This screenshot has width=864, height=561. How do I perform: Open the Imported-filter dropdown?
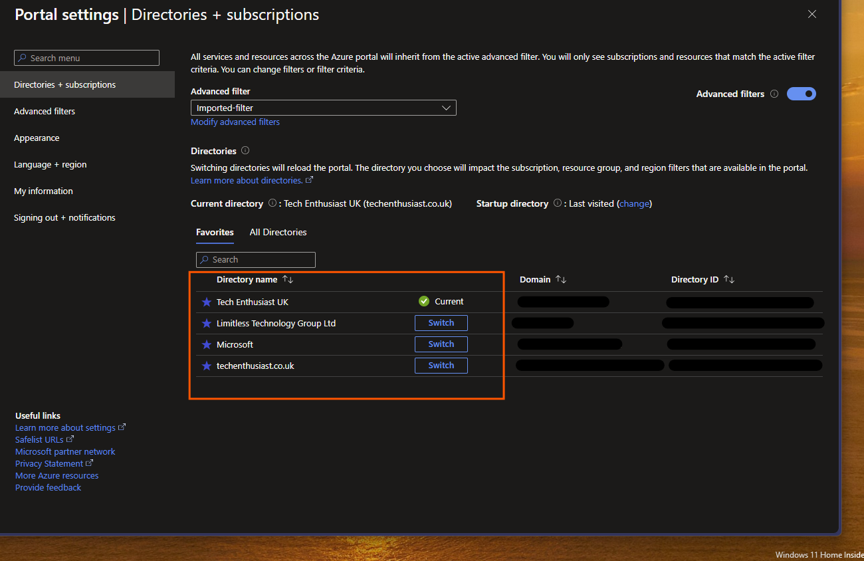point(324,108)
